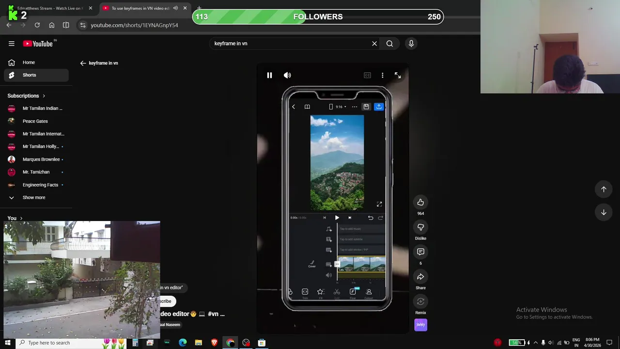Expand the You section chevron

[x=21, y=218]
